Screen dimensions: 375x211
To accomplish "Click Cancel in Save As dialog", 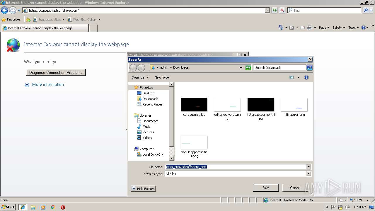I will (295, 188).
